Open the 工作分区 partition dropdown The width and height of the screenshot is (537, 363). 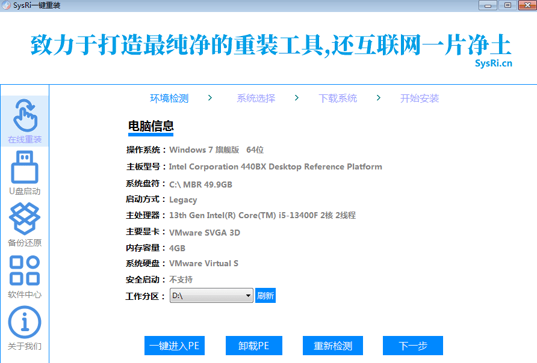(x=248, y=295)
